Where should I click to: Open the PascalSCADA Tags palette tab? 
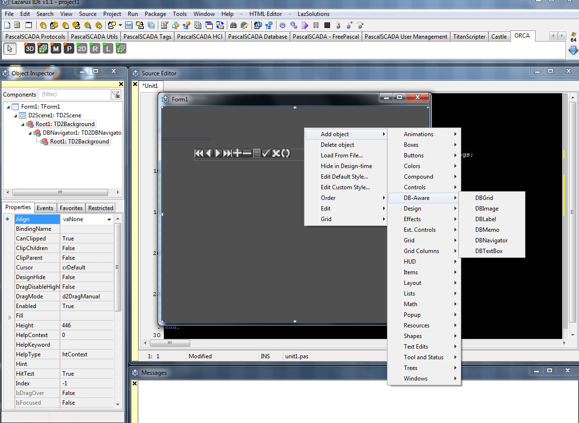pos(147,37)
